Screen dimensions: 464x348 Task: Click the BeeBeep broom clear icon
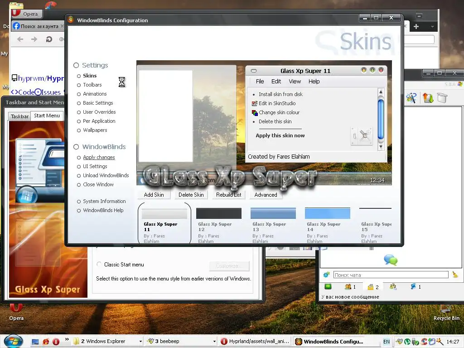(x=455, y=275)
